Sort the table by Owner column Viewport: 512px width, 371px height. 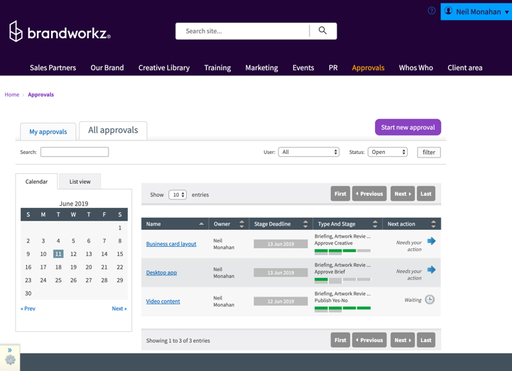229,224
